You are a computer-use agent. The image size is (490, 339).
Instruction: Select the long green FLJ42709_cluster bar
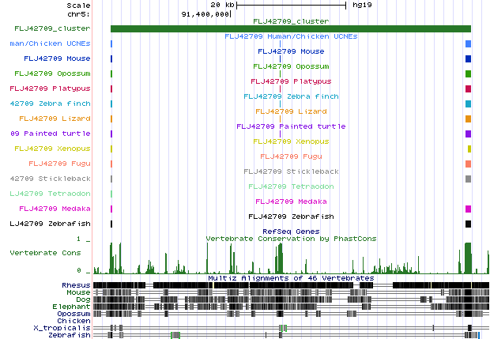(291, 28)
